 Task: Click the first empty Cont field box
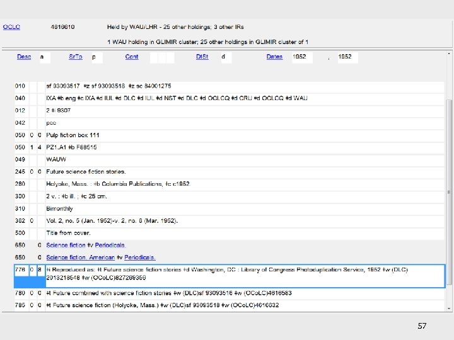point(154,57)
